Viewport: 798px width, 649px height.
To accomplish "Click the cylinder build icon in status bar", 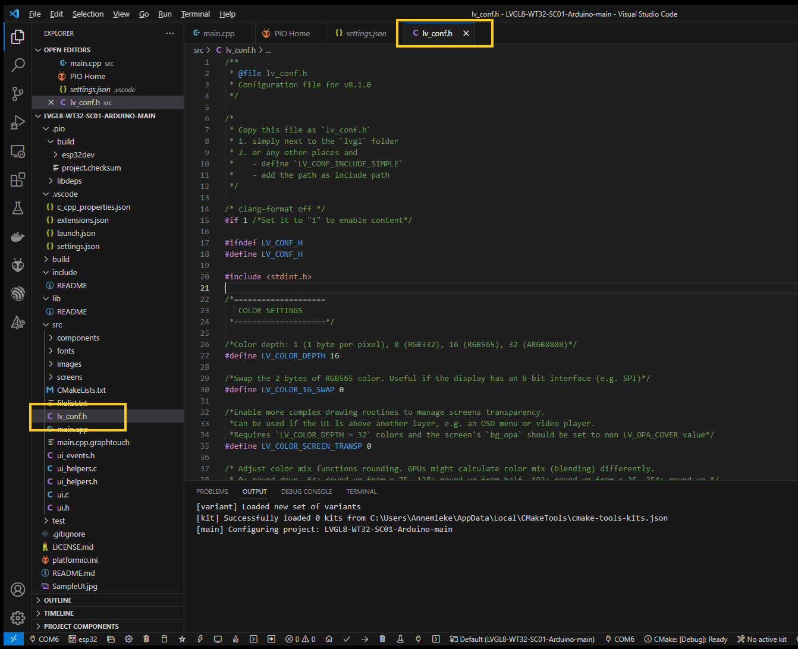I will click(165, 639).
